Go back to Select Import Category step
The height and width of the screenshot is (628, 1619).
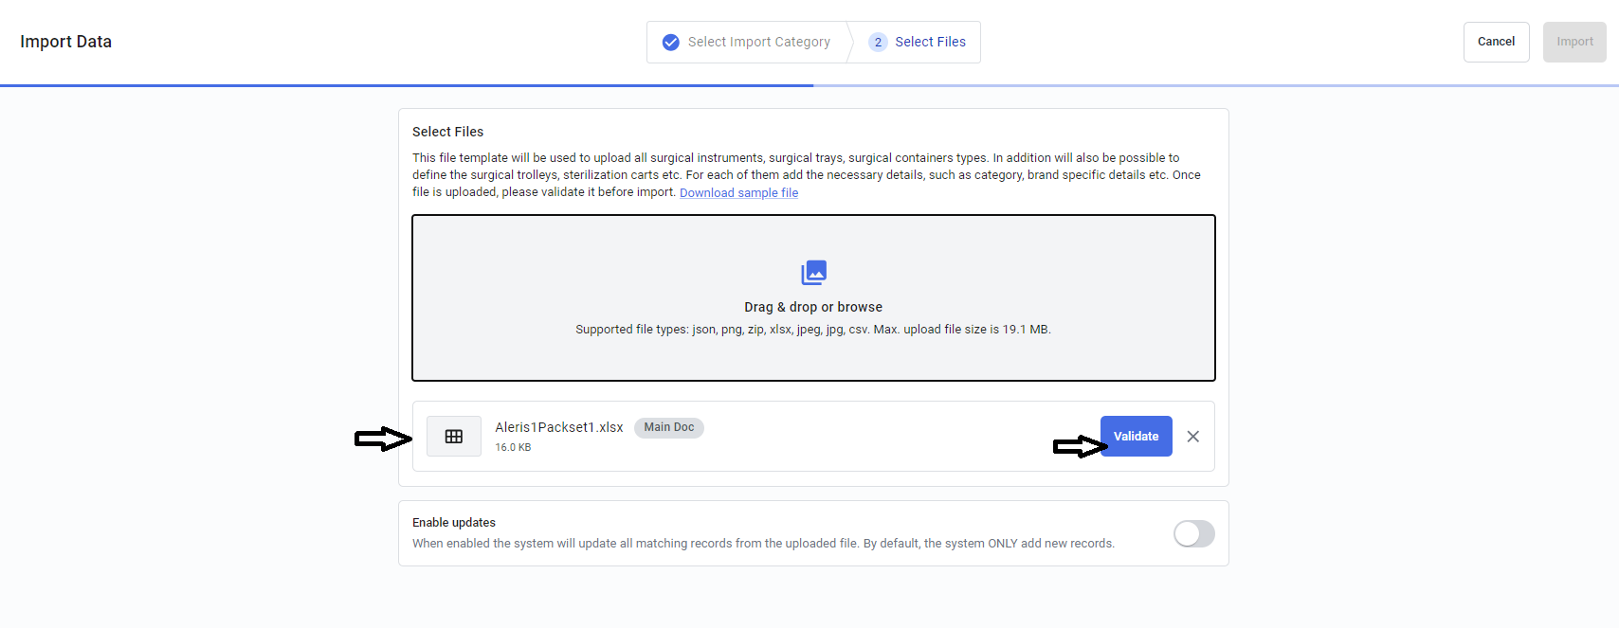(x=748, y=43)
